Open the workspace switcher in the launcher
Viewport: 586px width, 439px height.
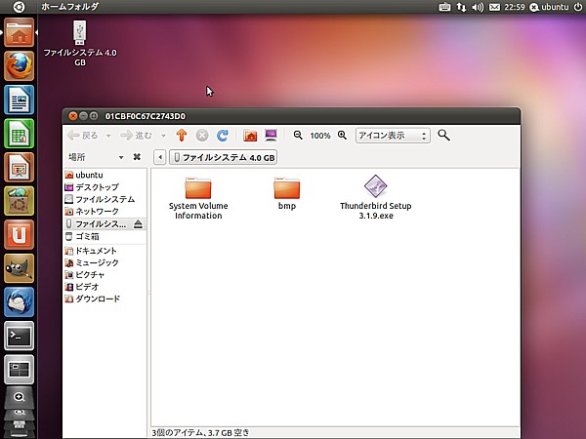[x=19, y=369]
